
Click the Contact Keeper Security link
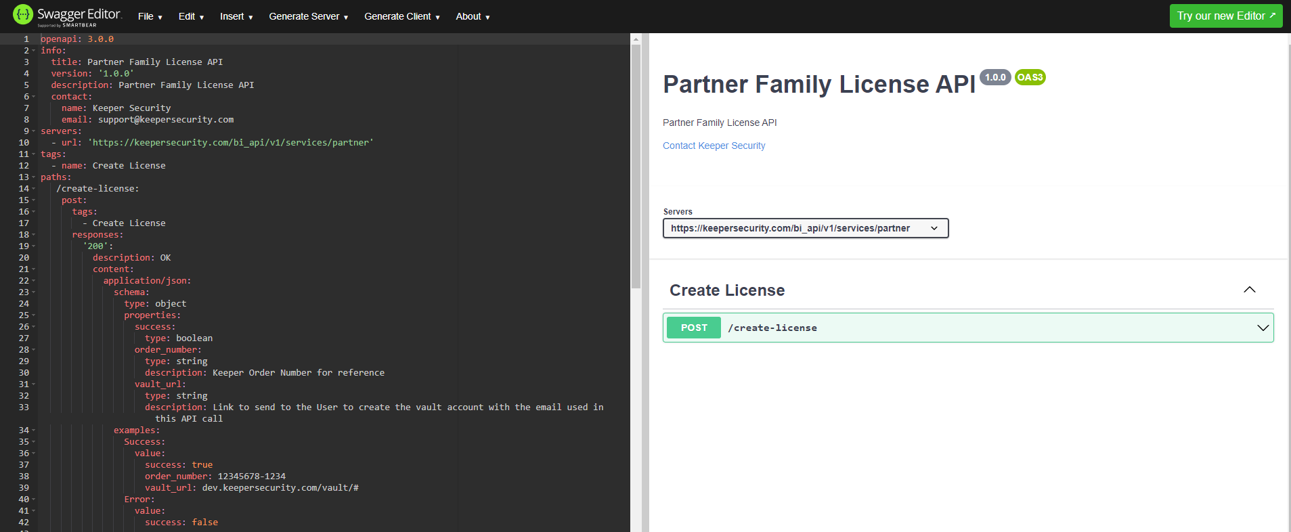(x=714, y=146)
